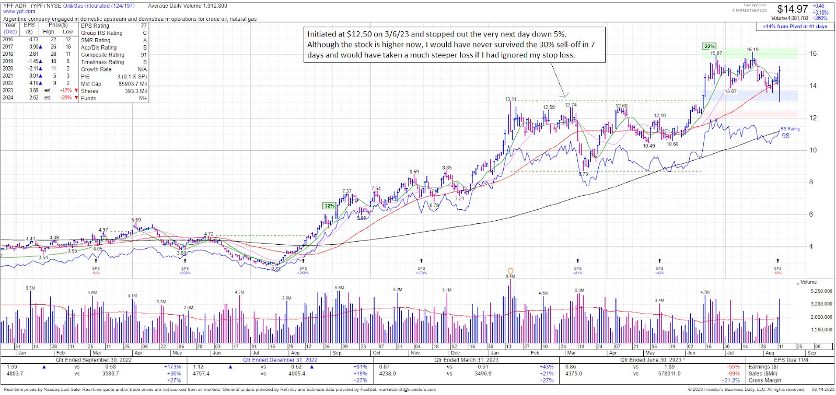Click the Qtr Ended September 30, 2022 header
The width and height of the screenshot is (836, 395).
pyautogui.click(x=95, y=360)
